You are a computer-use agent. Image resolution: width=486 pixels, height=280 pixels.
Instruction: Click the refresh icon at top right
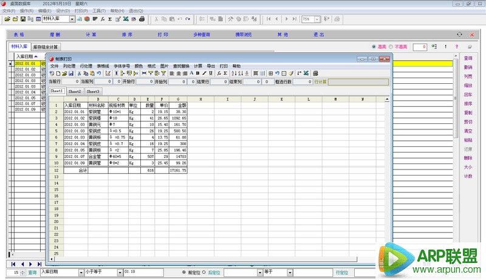[459, 35]
